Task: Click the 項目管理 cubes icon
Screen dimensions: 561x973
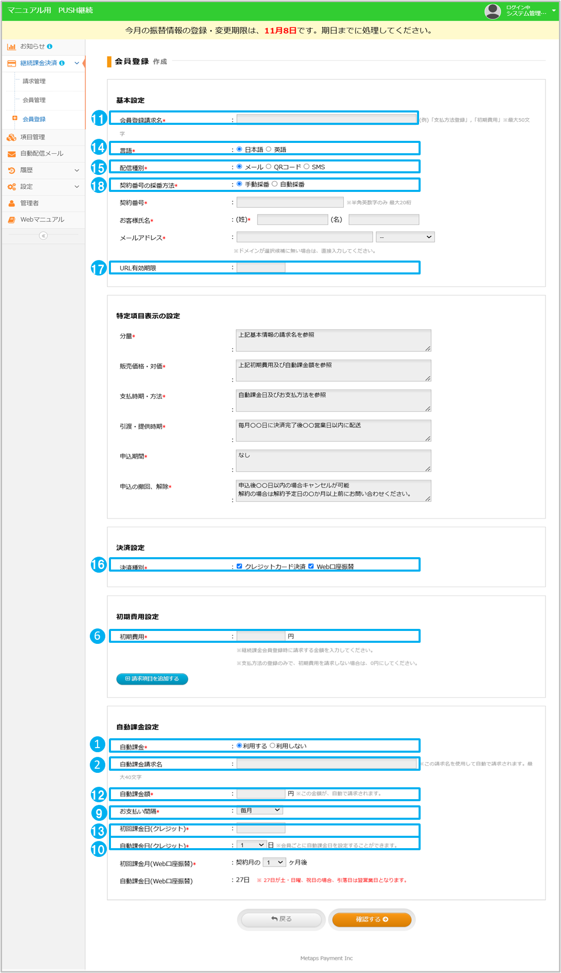Action: (11, 137)
